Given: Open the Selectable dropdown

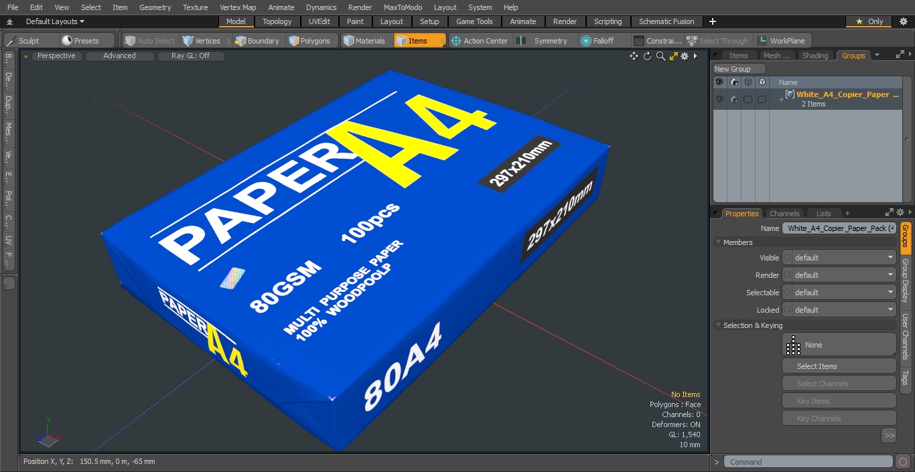Looking at the screenshot, I should [x=839, y=293].
